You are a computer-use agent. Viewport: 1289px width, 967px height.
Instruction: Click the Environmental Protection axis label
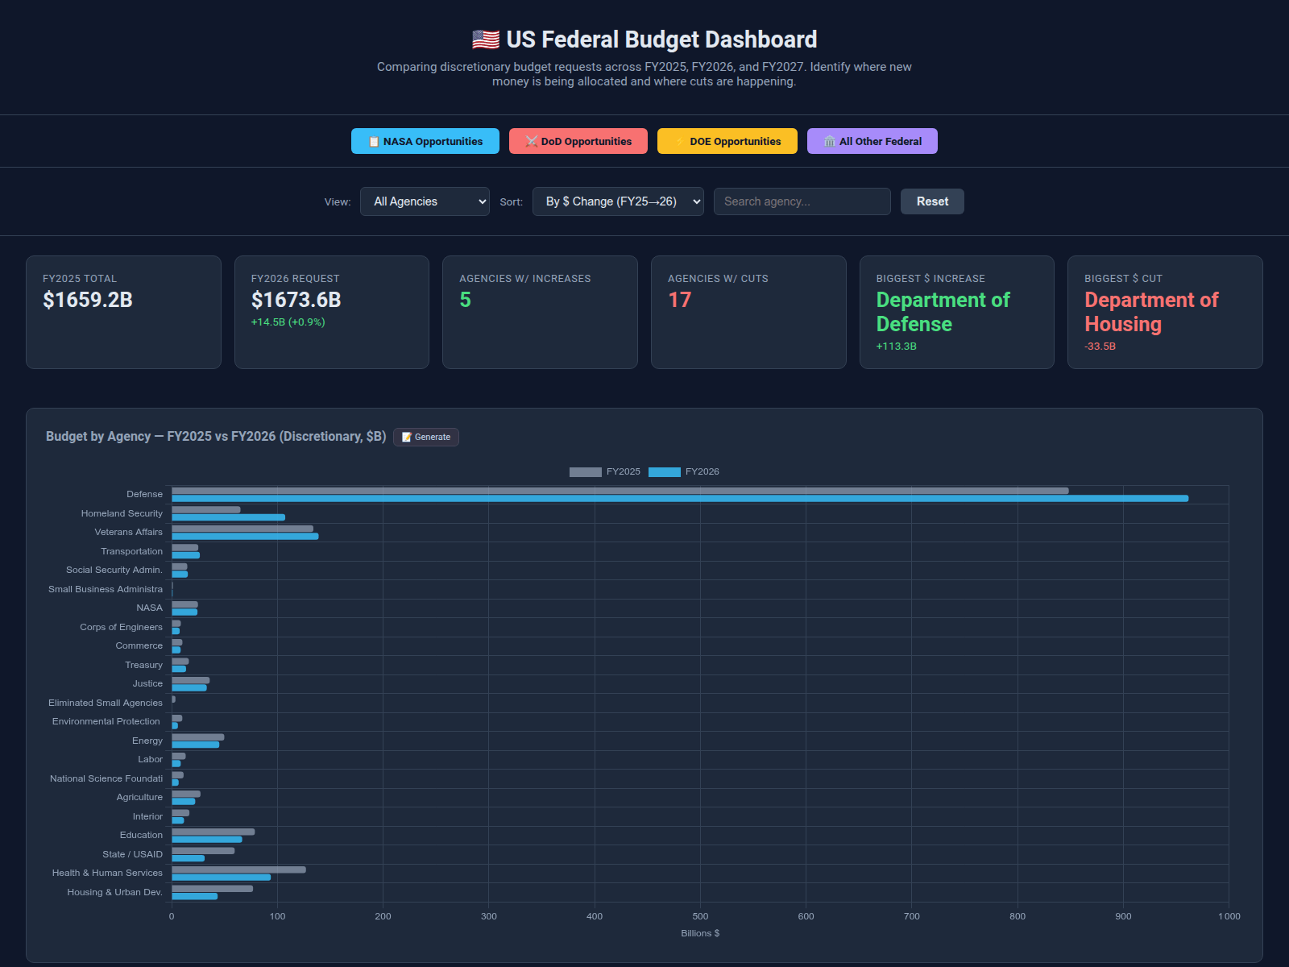(106, 721)
